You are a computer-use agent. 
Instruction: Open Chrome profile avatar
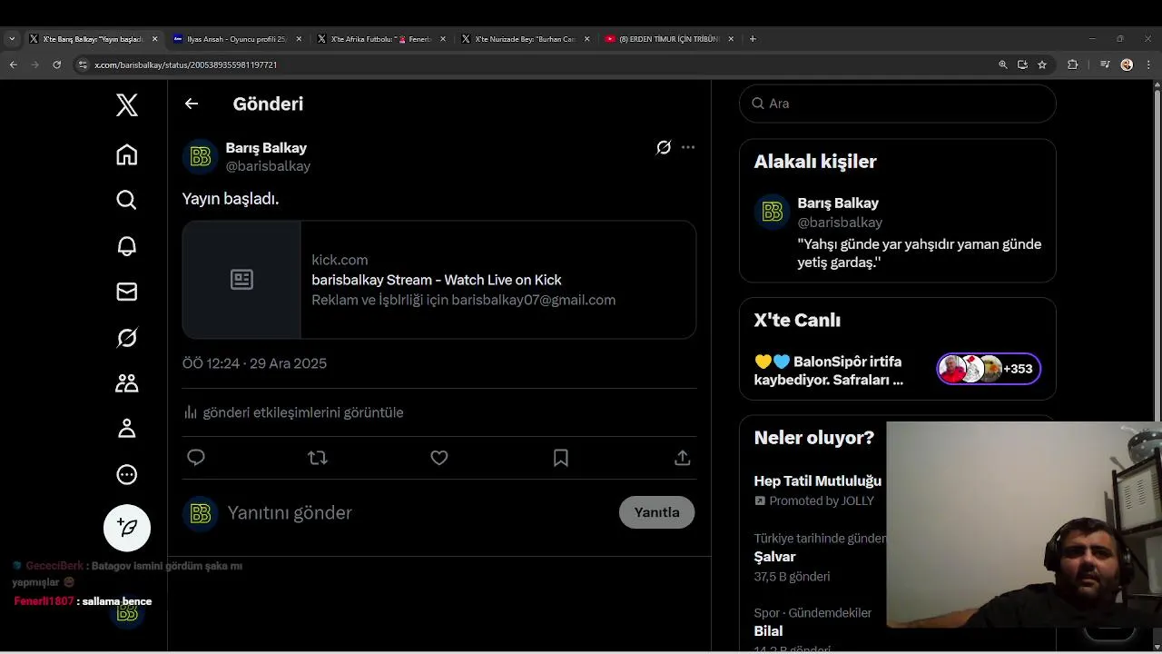[x=1127, y=64]
